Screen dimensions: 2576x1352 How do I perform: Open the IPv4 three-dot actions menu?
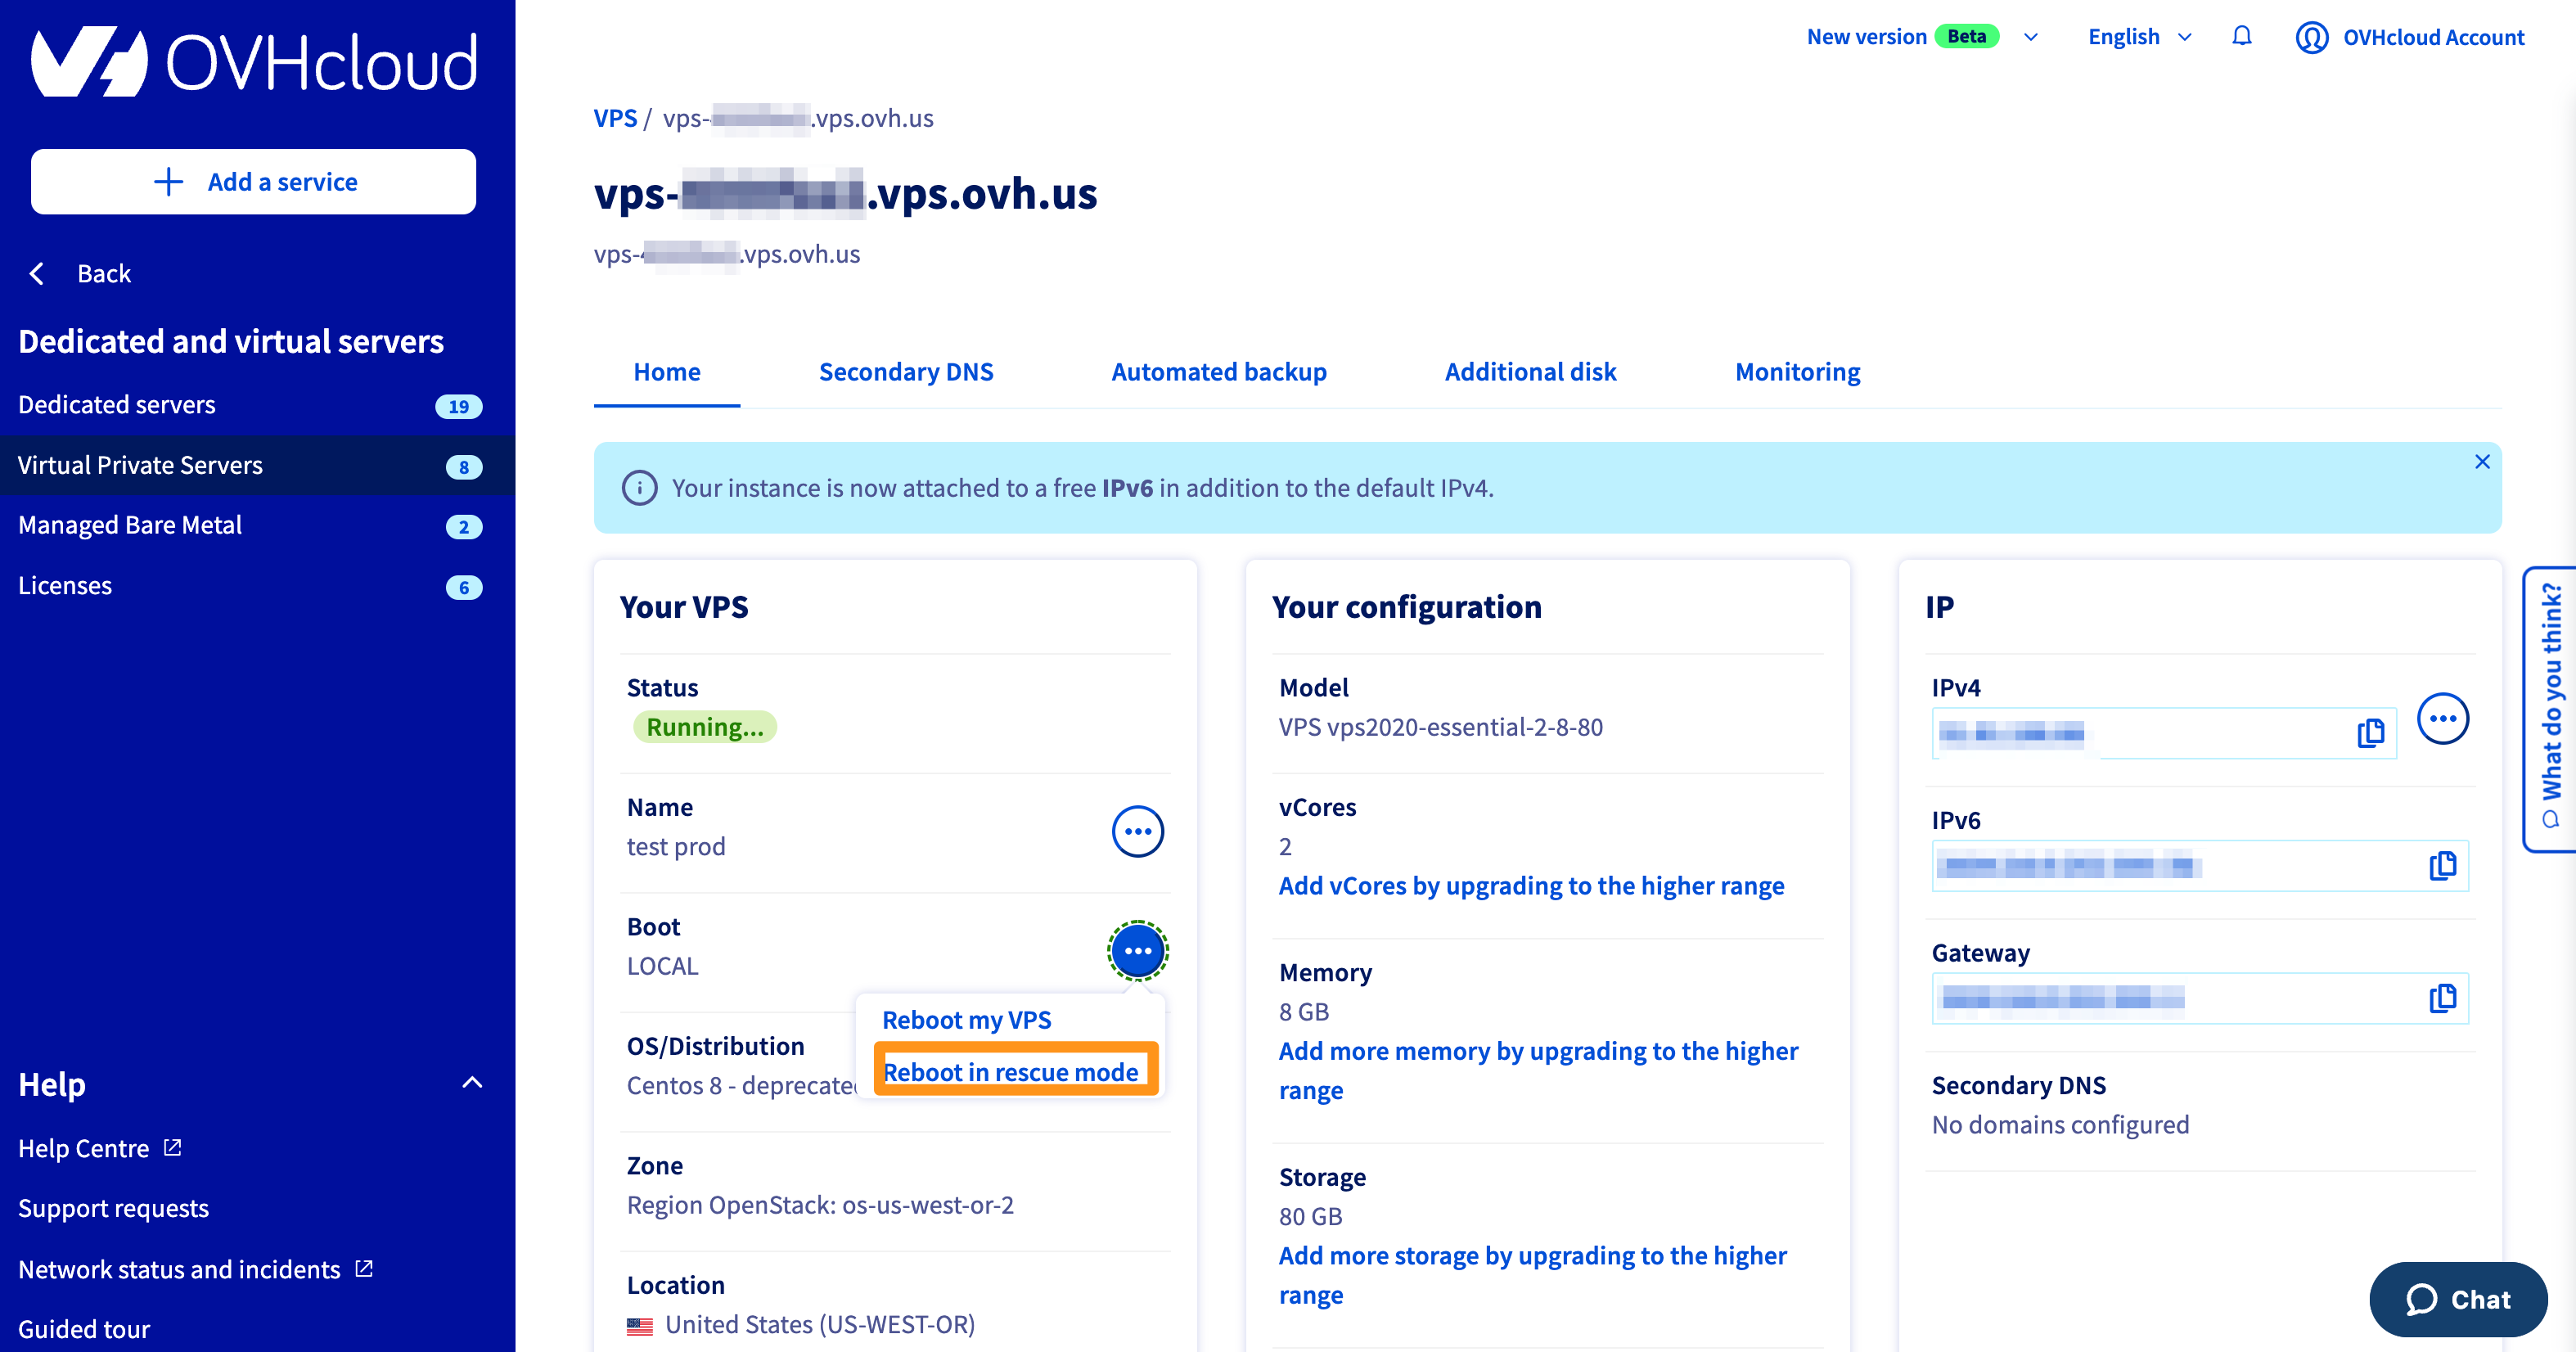(2442, 719)
